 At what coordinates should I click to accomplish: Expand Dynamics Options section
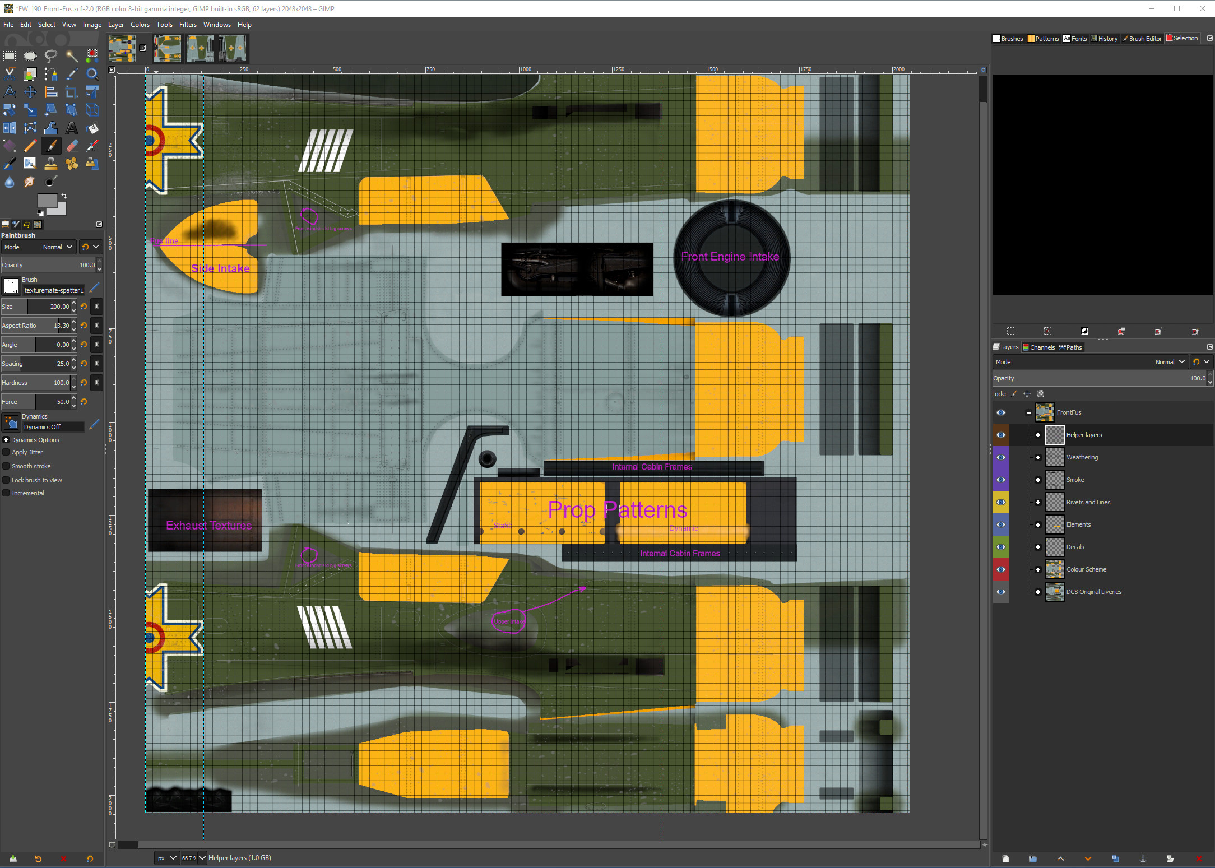click(x=6, y=440)
